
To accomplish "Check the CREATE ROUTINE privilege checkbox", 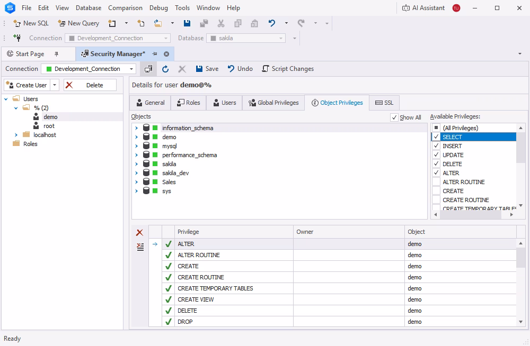I will pos(436,200).
